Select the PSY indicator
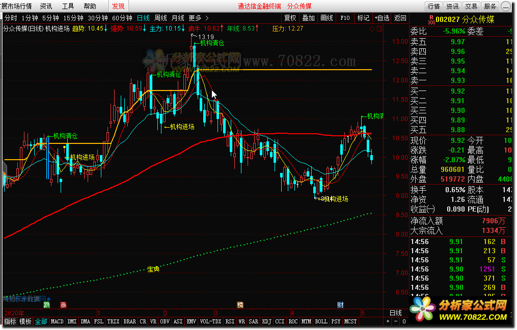517x330 pixels. [x=336, y=321]
